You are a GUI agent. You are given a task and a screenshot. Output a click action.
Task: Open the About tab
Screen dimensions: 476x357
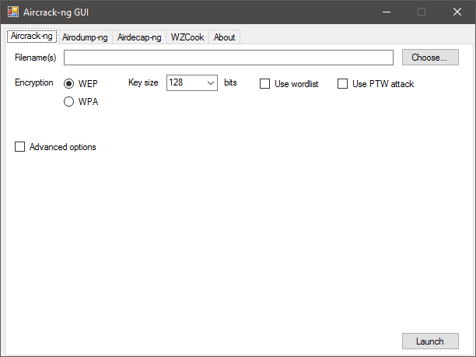(x=224, y=37)
